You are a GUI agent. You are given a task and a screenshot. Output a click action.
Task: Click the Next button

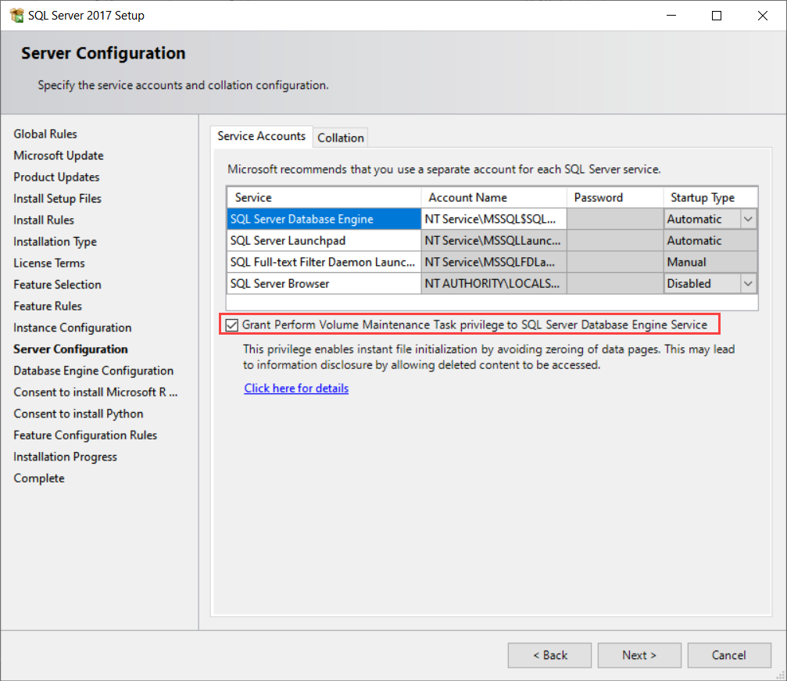pyautogui.click(x=639, y=655)
